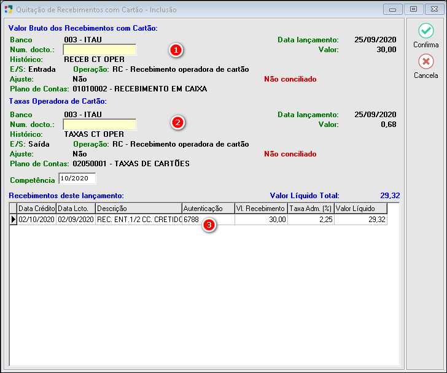Click TAXAS CT OPER histórico text
The image size is (447, 373).
tap(94, 134)
